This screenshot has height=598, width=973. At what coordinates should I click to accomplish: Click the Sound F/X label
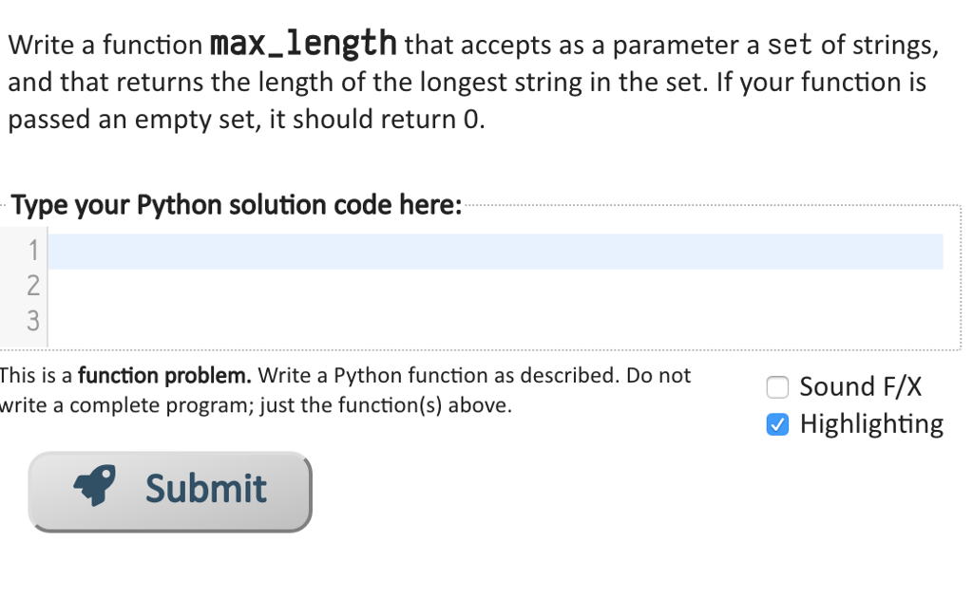858,387
